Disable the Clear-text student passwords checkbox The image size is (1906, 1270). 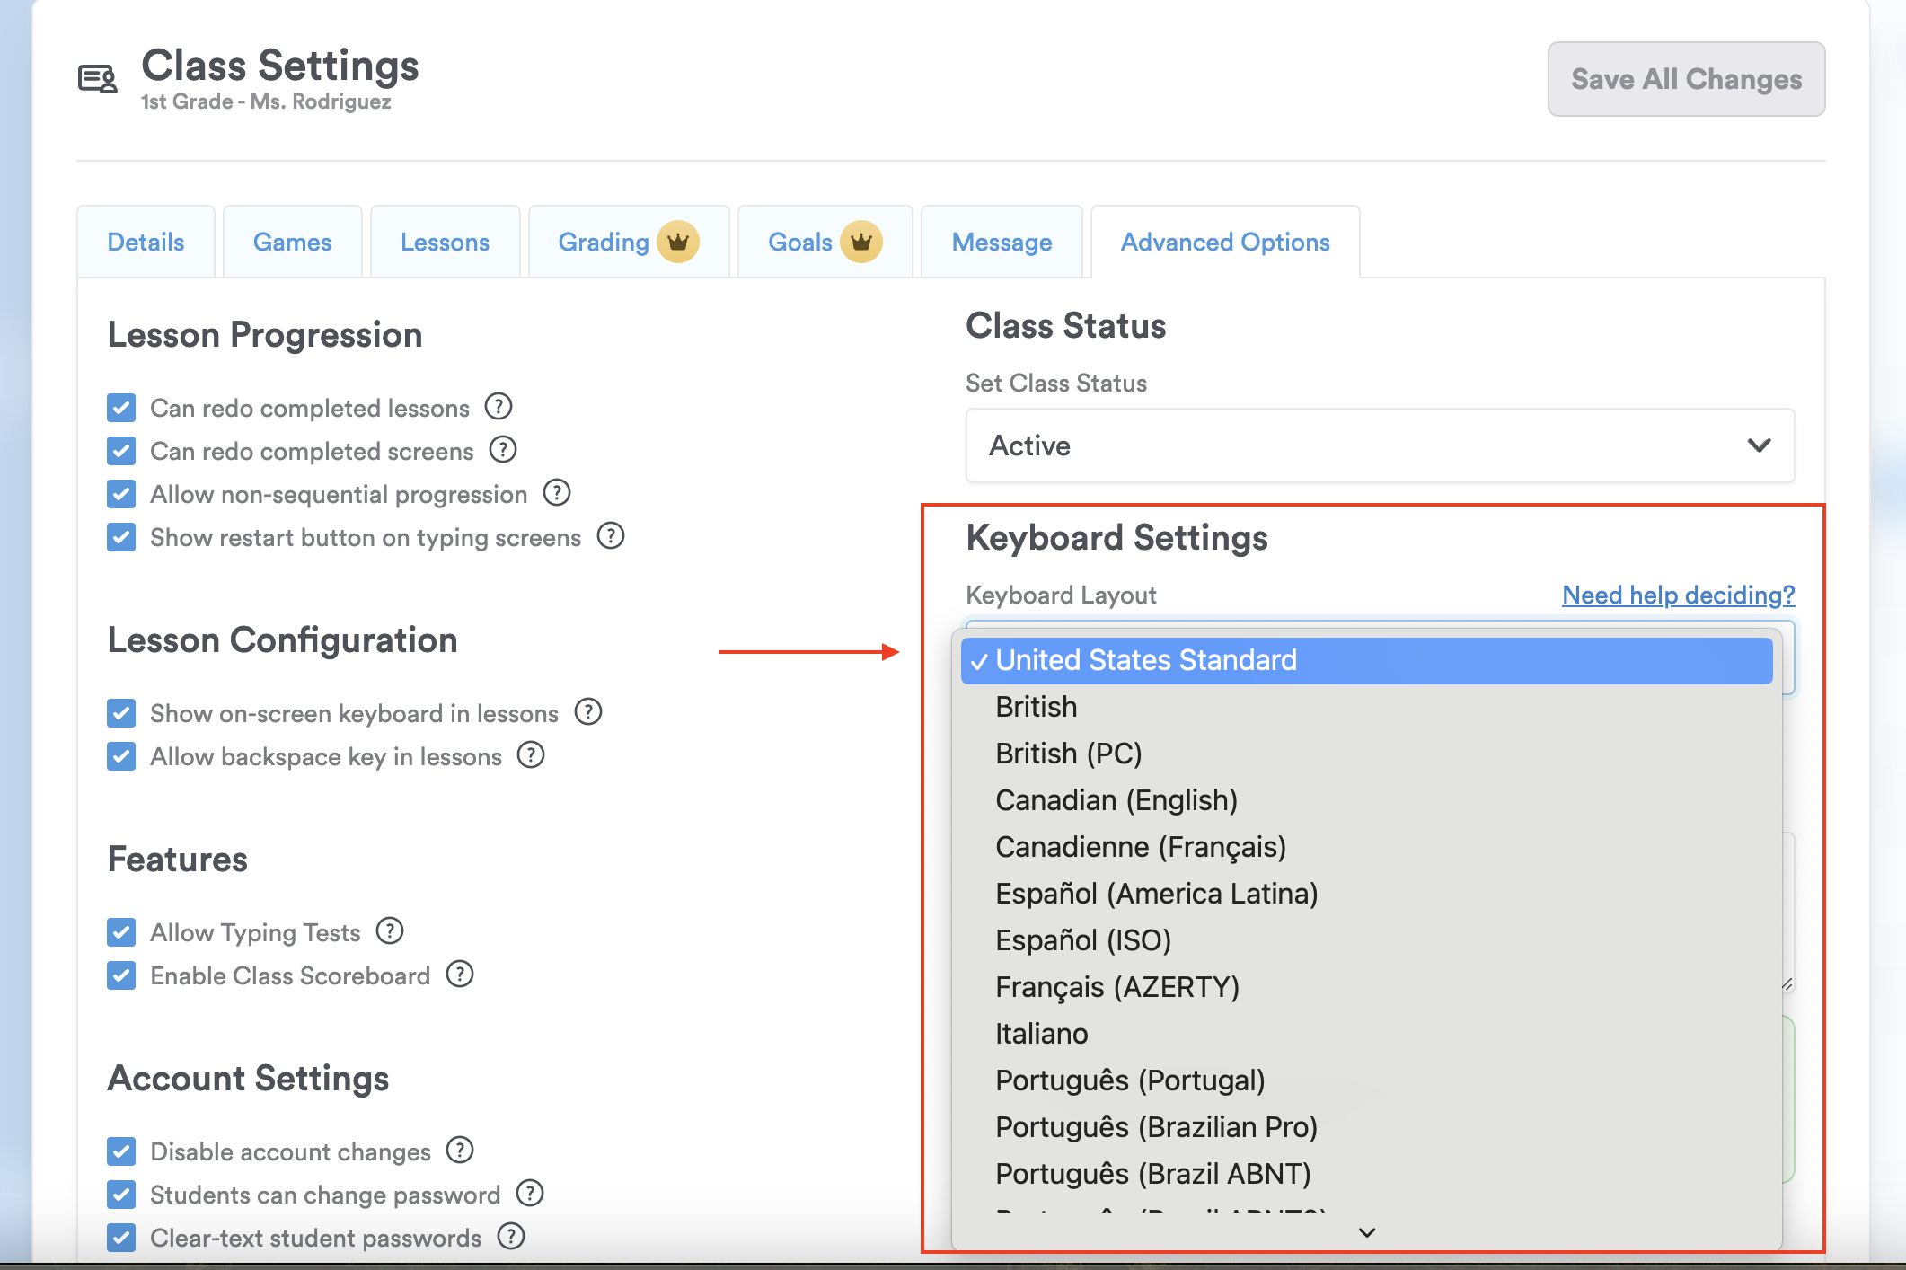coord(121,1238)
